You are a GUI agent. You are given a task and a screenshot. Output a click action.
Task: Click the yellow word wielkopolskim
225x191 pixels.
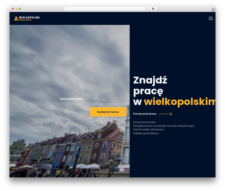coord(180,102)
